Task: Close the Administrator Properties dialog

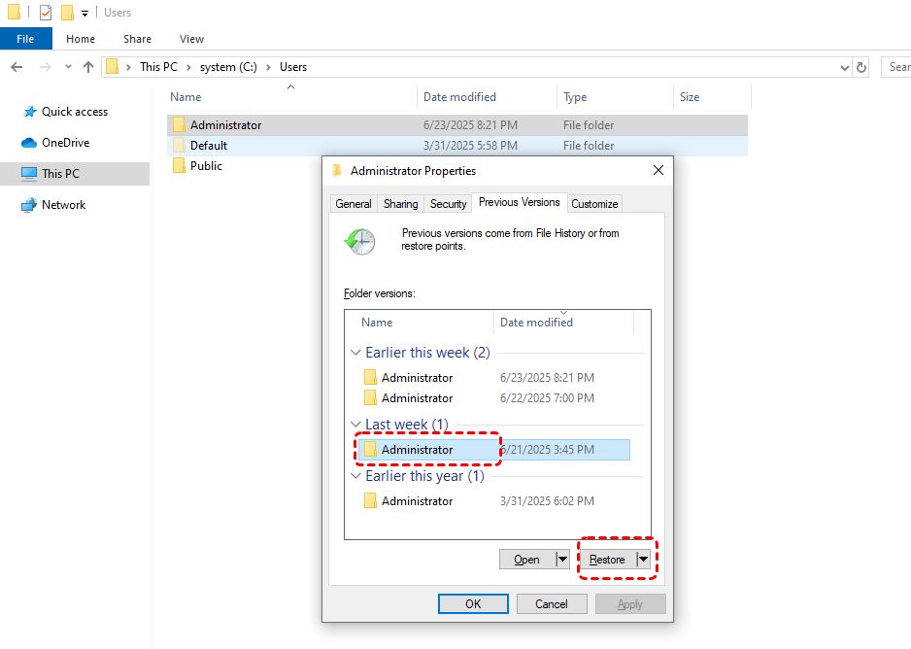Action: click(x=658, y=170)
